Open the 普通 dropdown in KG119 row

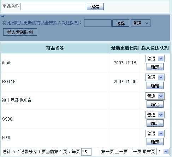155,77
